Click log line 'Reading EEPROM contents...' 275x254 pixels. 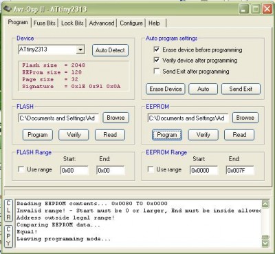coord(92,204)
